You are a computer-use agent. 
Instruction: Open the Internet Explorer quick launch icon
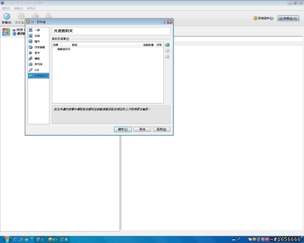click(15, 240)
